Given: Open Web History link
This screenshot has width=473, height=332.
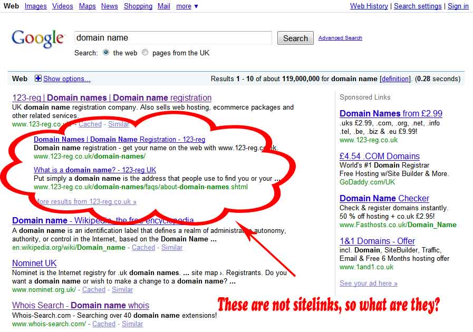Looking at the screenshot, I should pyautogui.click(x=369, y=6).
